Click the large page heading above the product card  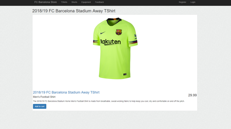click(x=74, y=11)
